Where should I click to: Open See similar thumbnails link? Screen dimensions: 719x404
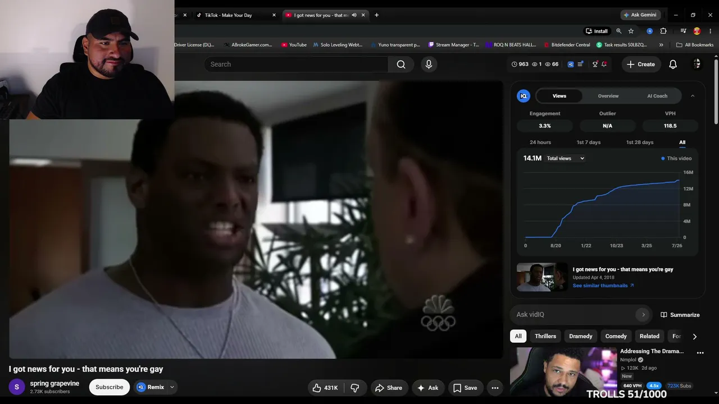pyautogui.click(x=603, y=286)
